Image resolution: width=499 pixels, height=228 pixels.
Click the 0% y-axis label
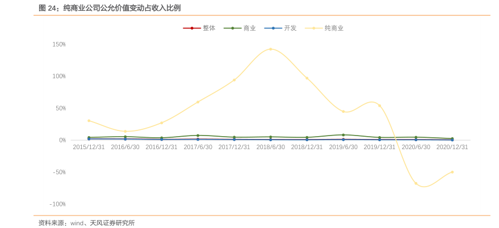[62, 140]
